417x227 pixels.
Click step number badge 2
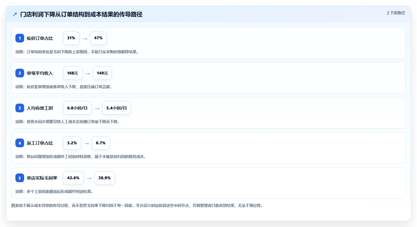point(20,73)
